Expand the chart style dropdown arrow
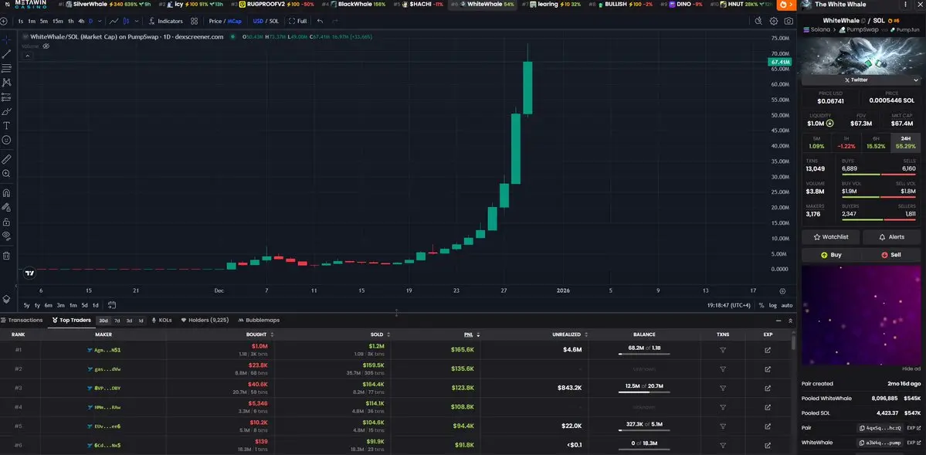Viewport: 926px width, 455px height. (137, 22)
